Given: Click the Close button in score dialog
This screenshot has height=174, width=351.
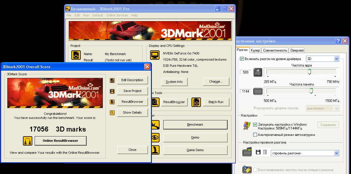Looking at the screenshot, I should 132,150.
